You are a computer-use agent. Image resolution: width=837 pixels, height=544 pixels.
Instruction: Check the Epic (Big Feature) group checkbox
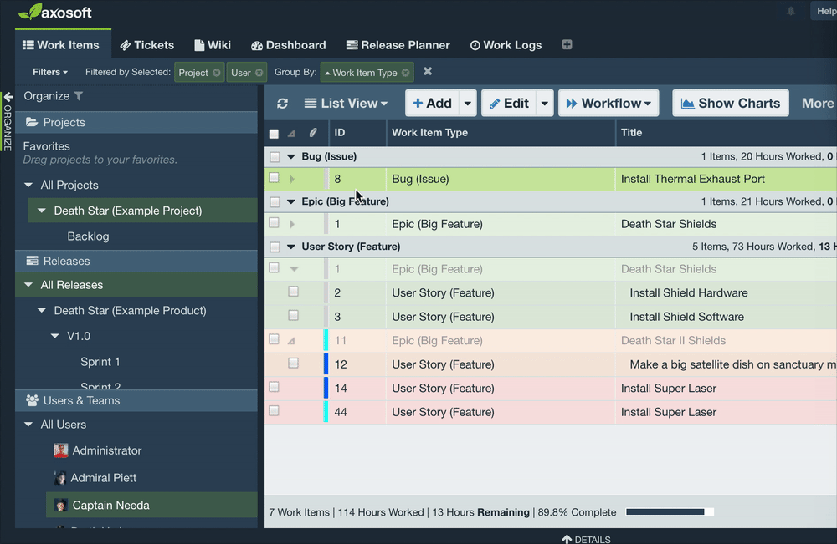coord(275,201)
